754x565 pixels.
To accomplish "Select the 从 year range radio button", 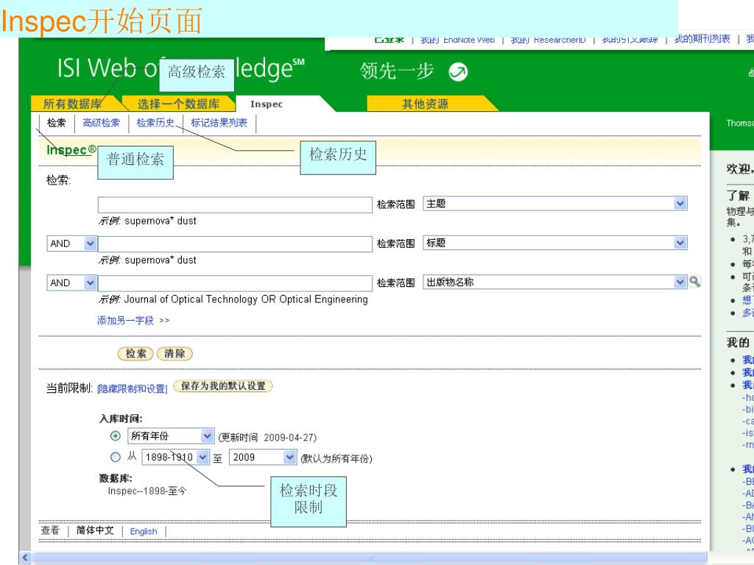I will (x=116, y=457).
